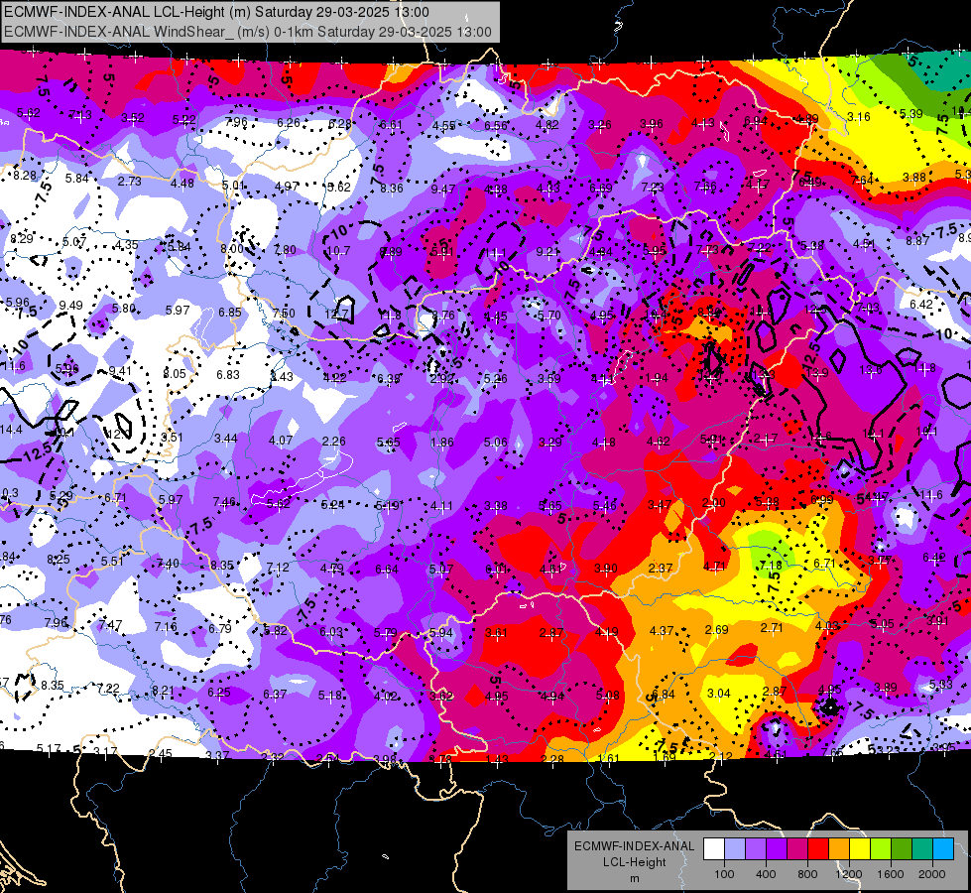Click the map value 3.61

pos(496,633)
